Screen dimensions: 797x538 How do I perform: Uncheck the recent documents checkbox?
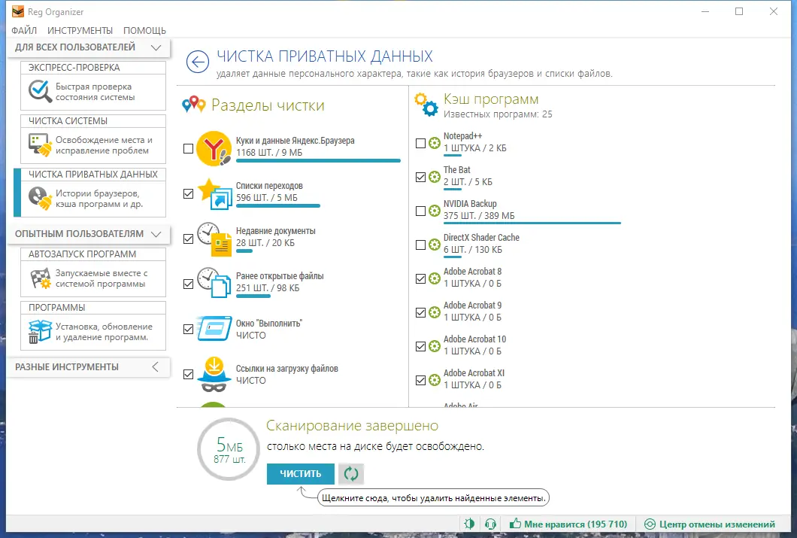pos(188,239)
